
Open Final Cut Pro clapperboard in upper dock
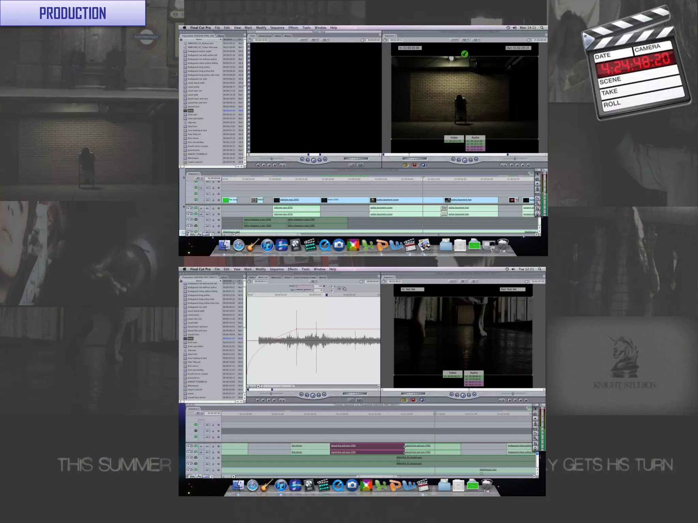410,245
